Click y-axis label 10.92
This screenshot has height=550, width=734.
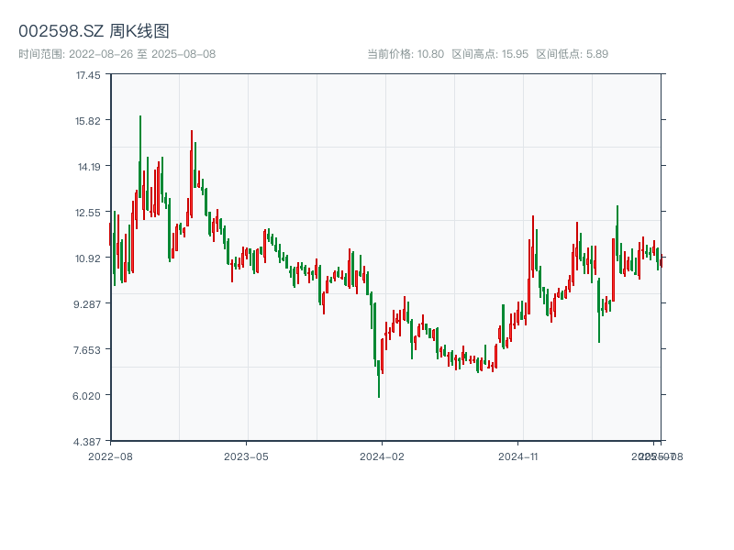point(88,258)
